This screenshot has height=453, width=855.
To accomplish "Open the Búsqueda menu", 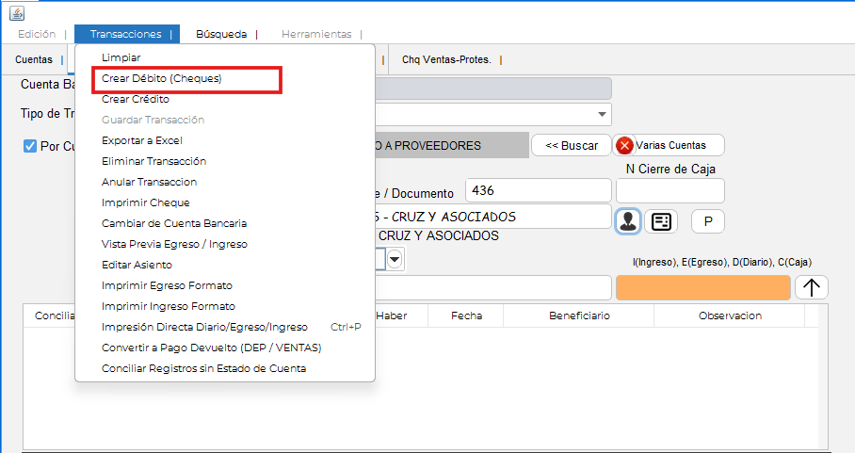I will click(221, 34).
